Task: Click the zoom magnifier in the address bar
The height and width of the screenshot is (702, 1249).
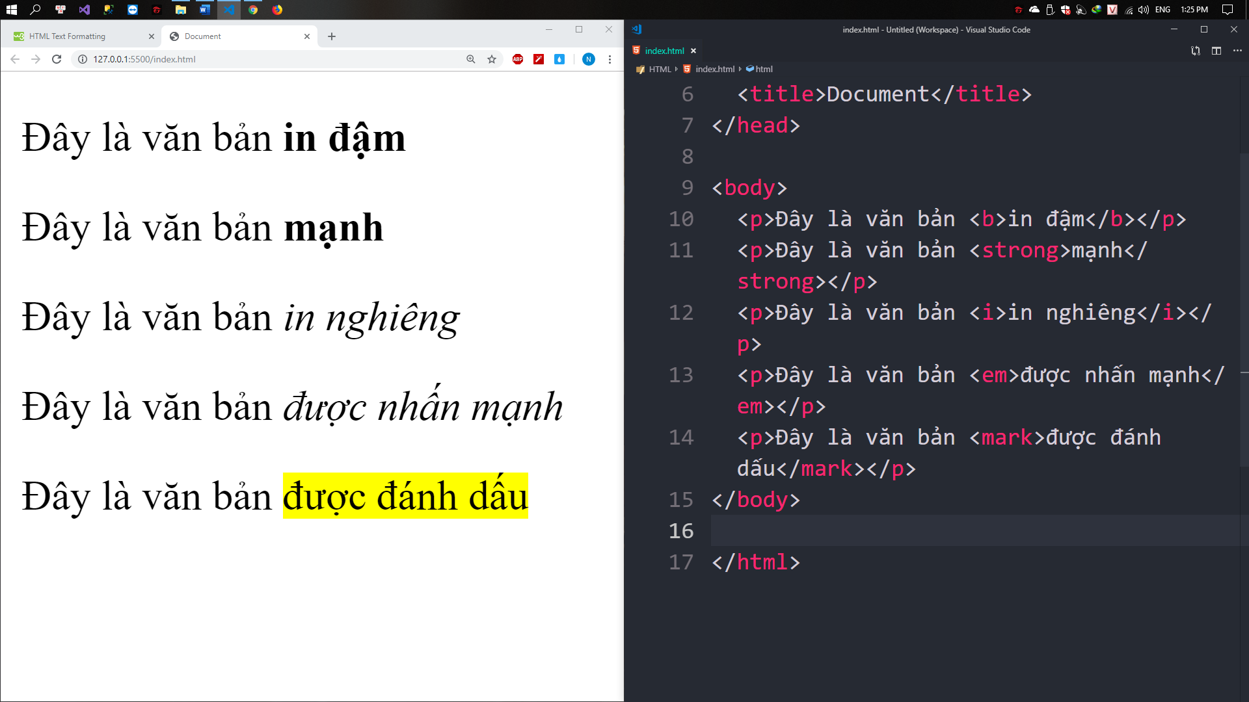Action: tap(471, 59)
